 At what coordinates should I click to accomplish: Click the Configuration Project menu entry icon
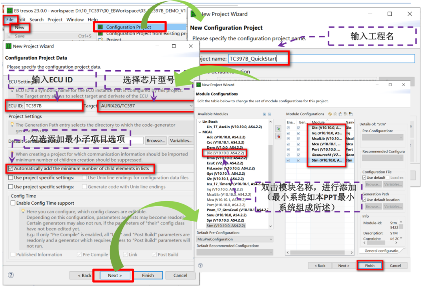(101, 27)
